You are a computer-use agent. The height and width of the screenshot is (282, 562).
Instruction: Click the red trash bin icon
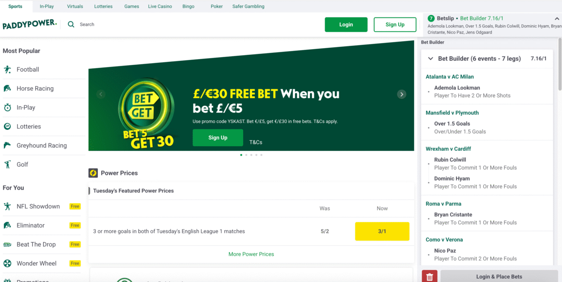pos(429,276)
